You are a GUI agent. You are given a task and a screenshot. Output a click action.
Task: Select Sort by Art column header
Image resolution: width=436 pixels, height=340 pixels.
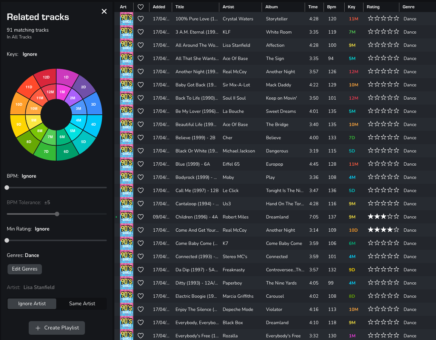(x=123, y=7)
